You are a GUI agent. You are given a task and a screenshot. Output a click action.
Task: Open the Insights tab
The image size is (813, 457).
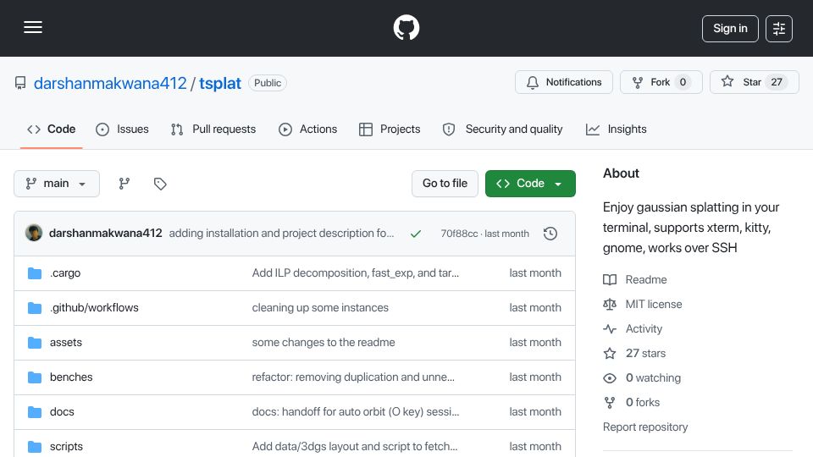pos(616,129)
